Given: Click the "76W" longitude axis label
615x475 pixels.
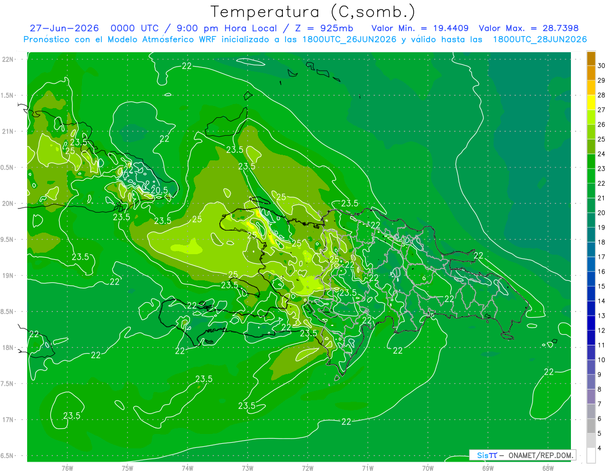Looking at the screenshot, I should pos(67,468).
